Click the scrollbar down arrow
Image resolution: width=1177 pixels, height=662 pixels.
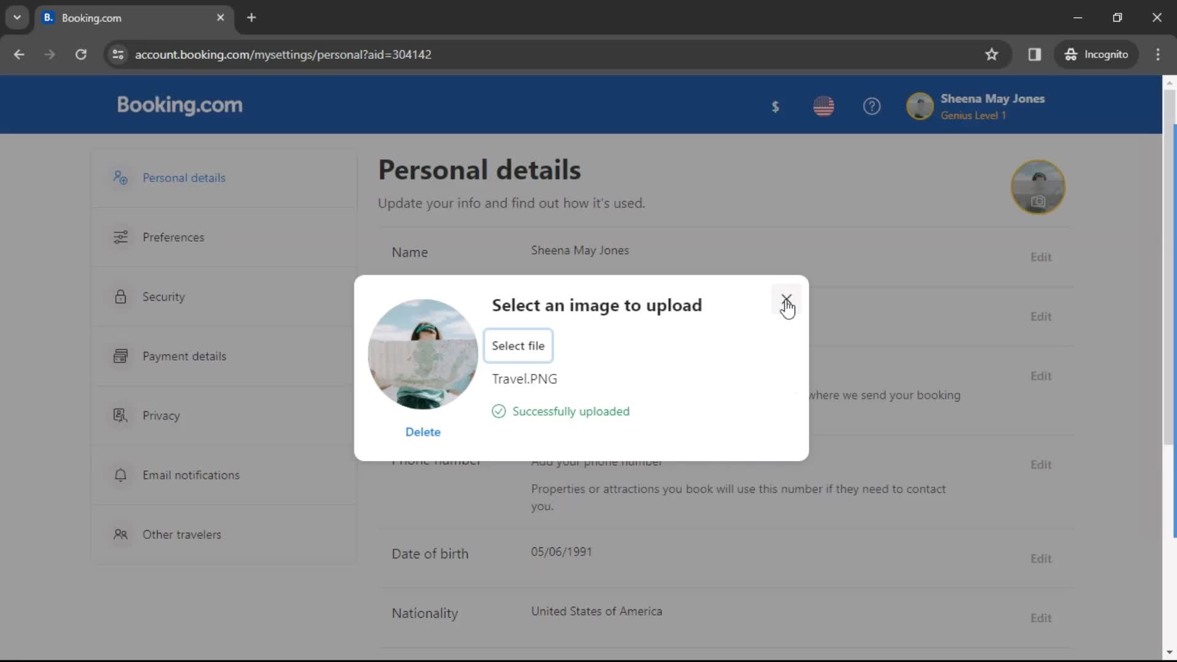[x=1169, y=652]
